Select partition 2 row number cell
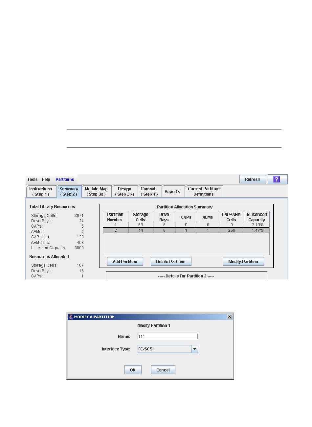312x427 pixels. pyautogui.click(x=115, y=230)
